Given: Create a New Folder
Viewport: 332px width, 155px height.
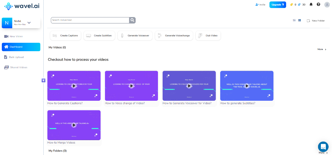Looking at the screenshot, I should [316, 20].
